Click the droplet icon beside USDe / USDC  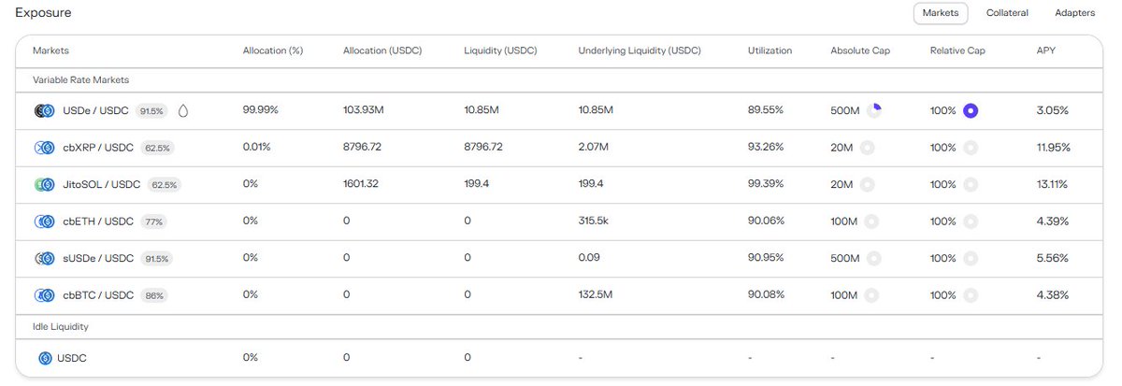(x=182, y=110)
